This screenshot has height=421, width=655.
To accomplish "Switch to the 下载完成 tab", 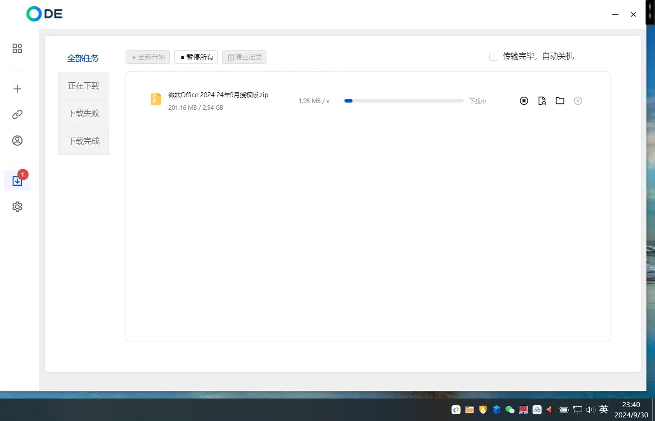I will pos(83,141).
